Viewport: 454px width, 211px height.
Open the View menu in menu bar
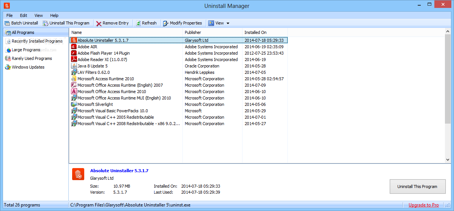pos(39,15)
